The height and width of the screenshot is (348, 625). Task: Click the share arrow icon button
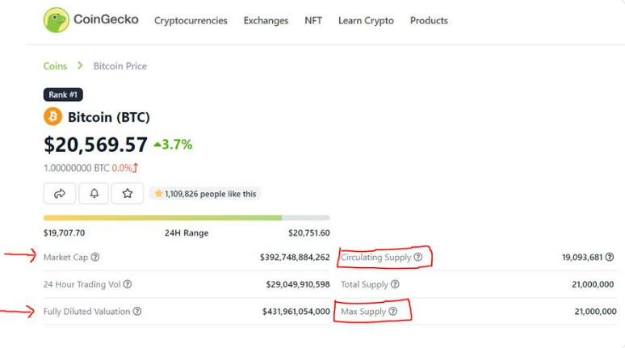pyautogui.click(x=60, y=193)
